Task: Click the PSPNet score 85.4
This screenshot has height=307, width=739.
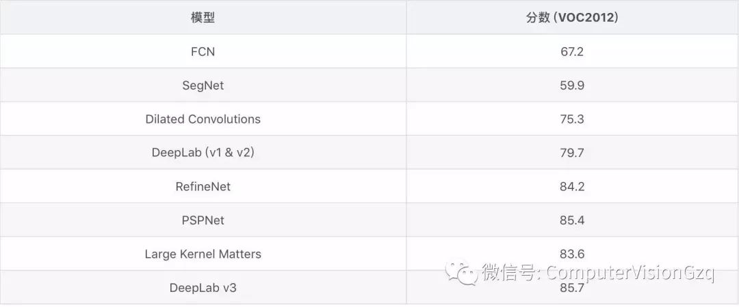Action: coord(571,220)
